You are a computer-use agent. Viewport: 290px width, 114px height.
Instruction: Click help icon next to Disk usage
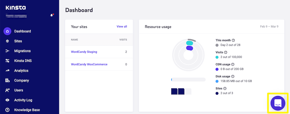(x=233, y=76)
